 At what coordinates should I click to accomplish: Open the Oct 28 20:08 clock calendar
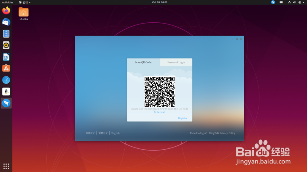pyautogui.click(x=160, y=2)
